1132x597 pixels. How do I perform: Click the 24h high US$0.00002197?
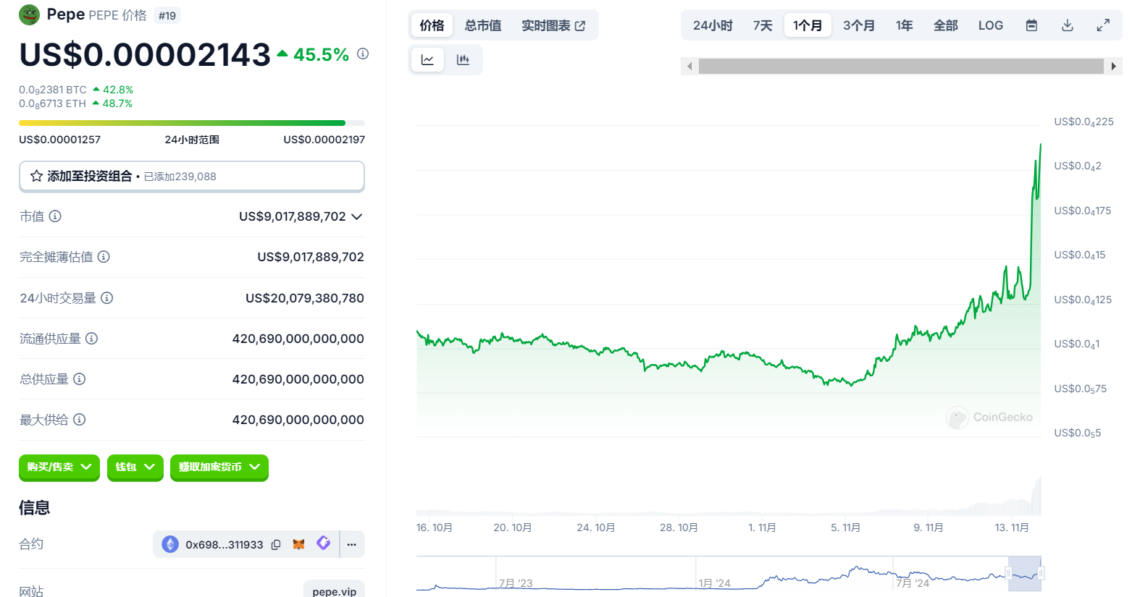[324, 140]
